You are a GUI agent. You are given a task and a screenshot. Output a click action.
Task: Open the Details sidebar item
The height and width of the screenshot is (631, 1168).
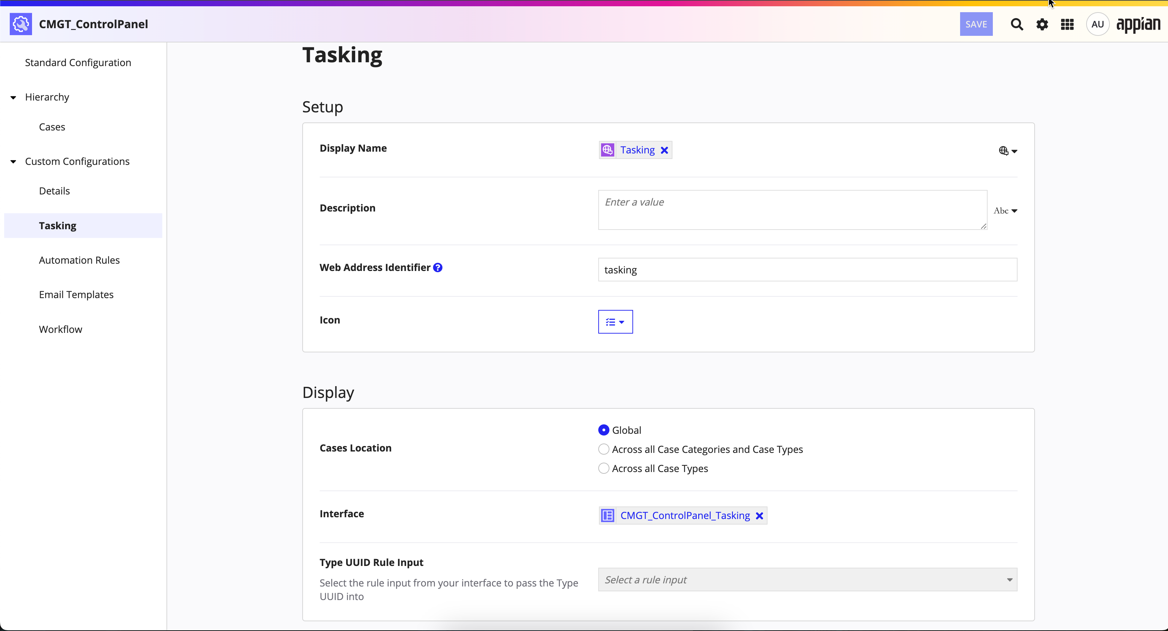point(54,191)
